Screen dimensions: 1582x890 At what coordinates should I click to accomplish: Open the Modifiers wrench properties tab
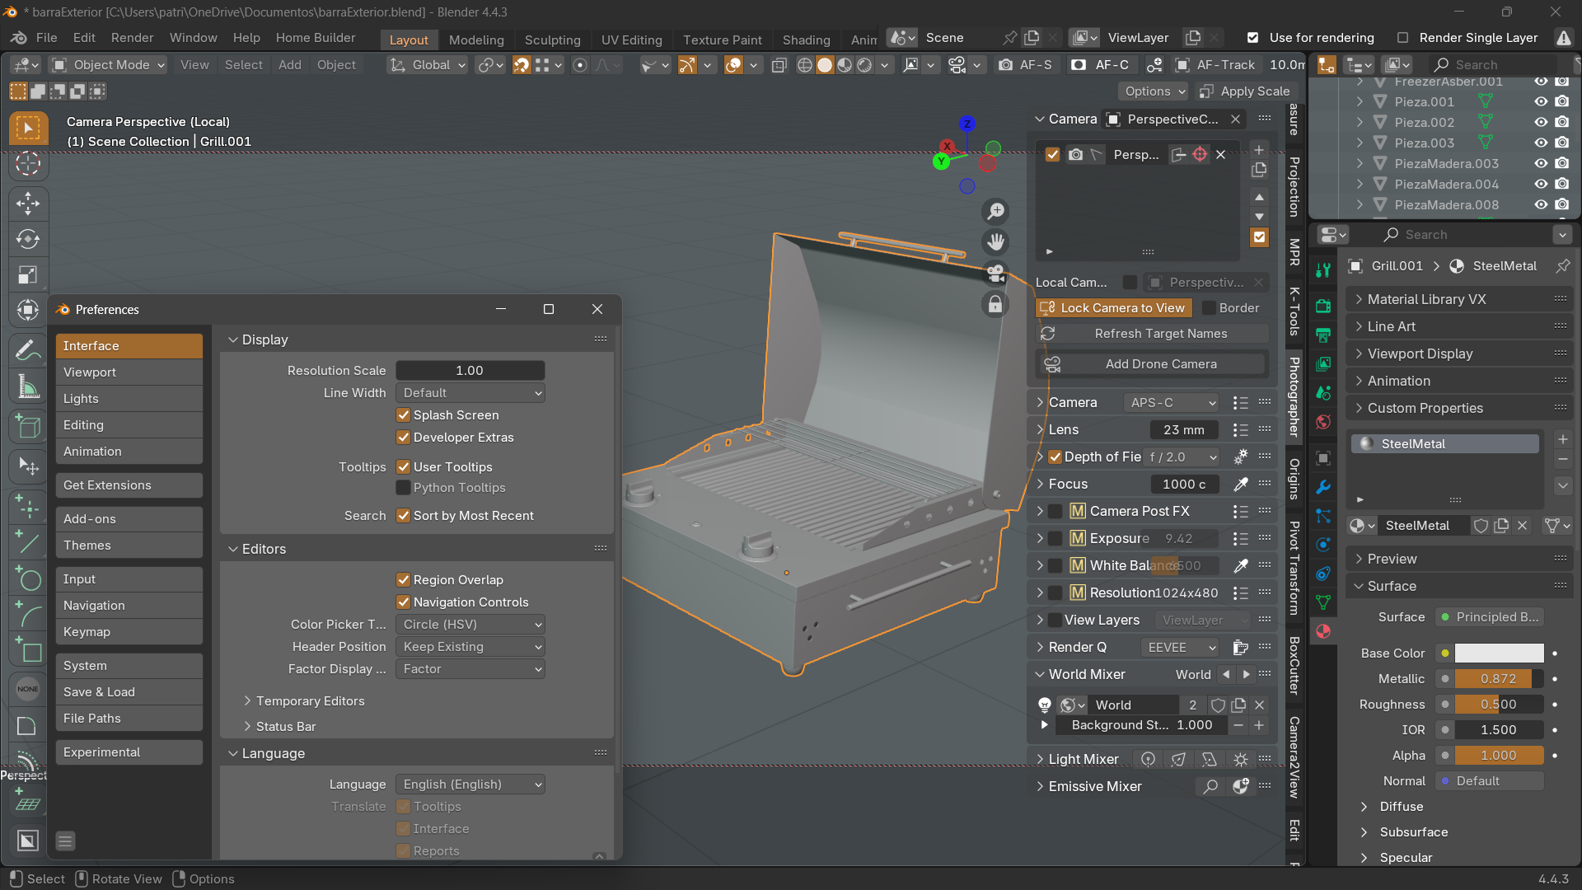(x=1323, y=487)
